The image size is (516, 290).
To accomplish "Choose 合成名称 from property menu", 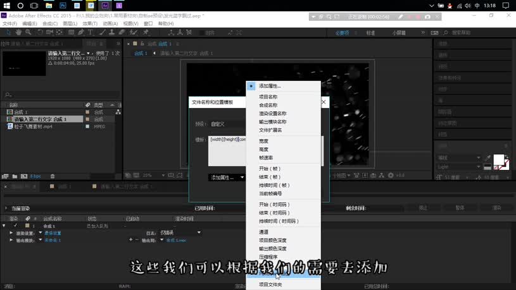I will (x=283, y=105).
